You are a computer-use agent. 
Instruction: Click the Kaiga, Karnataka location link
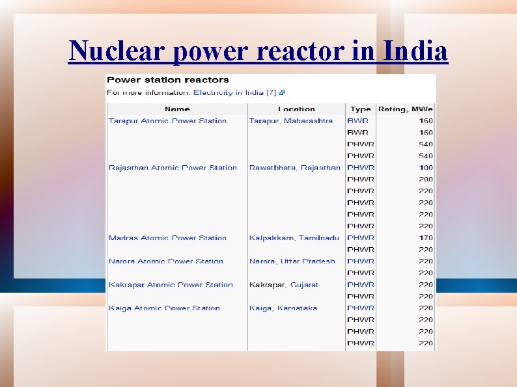(x=283, y=308)
